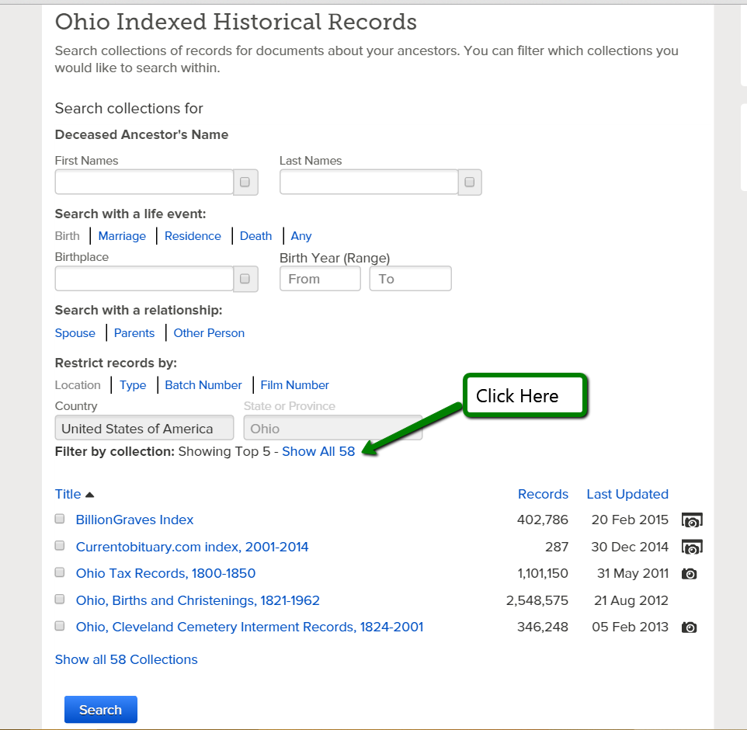
Task: Click the exact-match icon beside Last Names
Action: click(469, 182)
